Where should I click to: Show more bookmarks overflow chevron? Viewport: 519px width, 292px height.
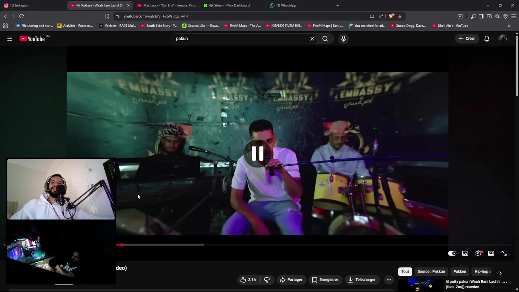click(x=509, y=26)
